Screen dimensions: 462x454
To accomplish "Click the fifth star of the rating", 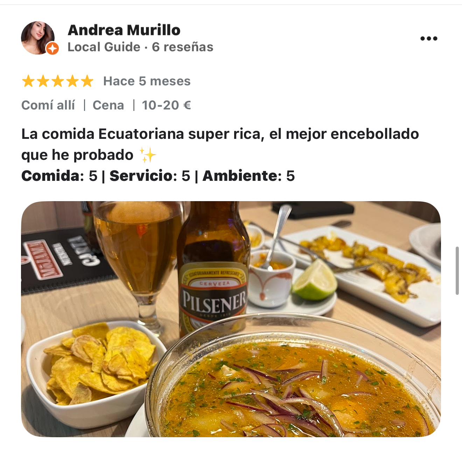I will coord(87,81).
